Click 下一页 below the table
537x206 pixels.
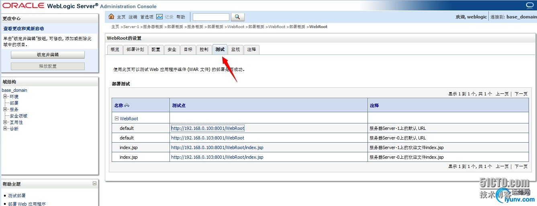(521, 166)
